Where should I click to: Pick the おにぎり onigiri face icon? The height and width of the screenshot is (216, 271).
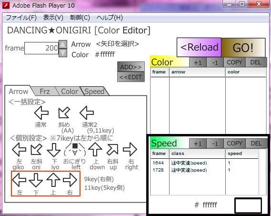(x=75, y=150)
